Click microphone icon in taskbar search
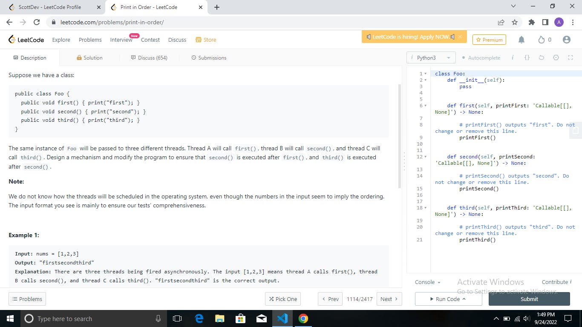The image size is (582, 327). tap(158, 318)
